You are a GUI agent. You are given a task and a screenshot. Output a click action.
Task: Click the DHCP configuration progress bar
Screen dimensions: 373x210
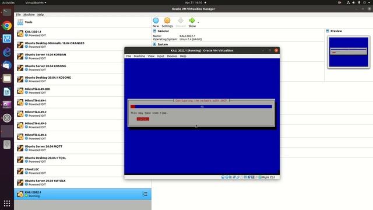tap(201, 106)
